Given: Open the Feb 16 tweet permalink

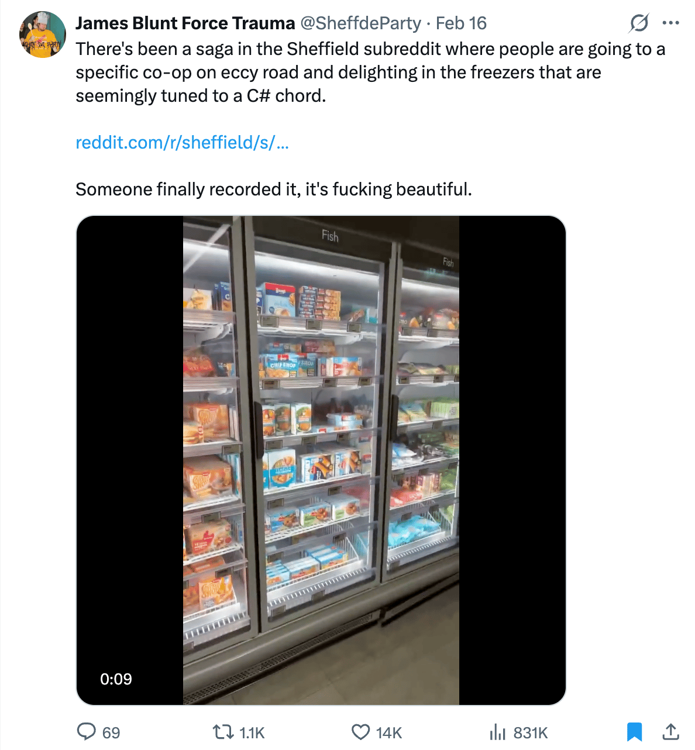Looking at the screenshot, I should click(461, 23).
